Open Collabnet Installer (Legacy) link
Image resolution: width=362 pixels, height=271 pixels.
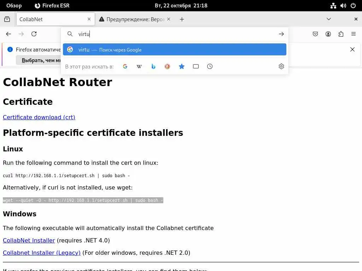[x=42, y=253]
